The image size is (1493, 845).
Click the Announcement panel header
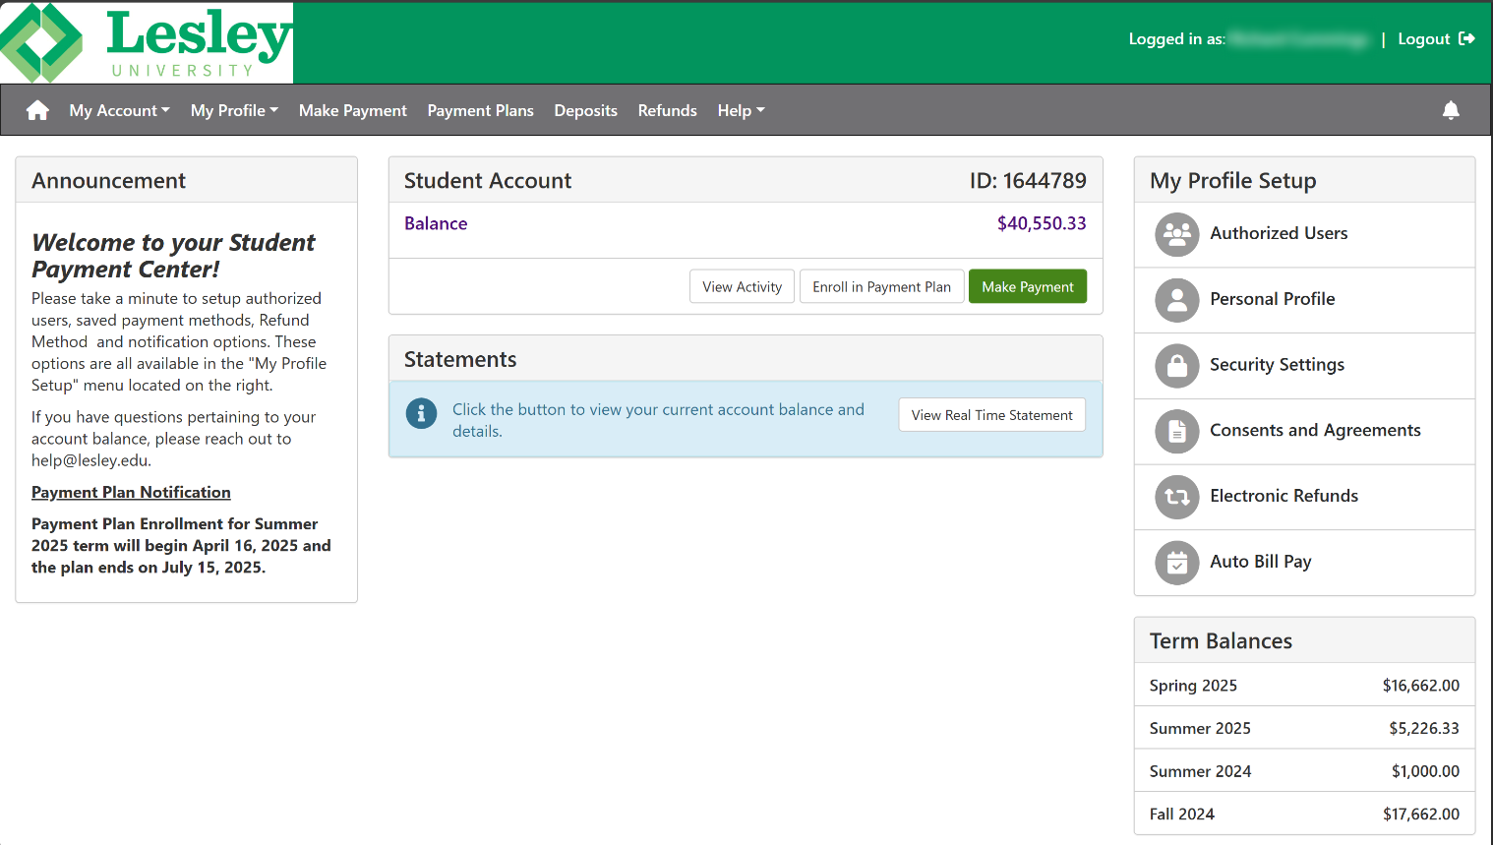coord(186,180)
